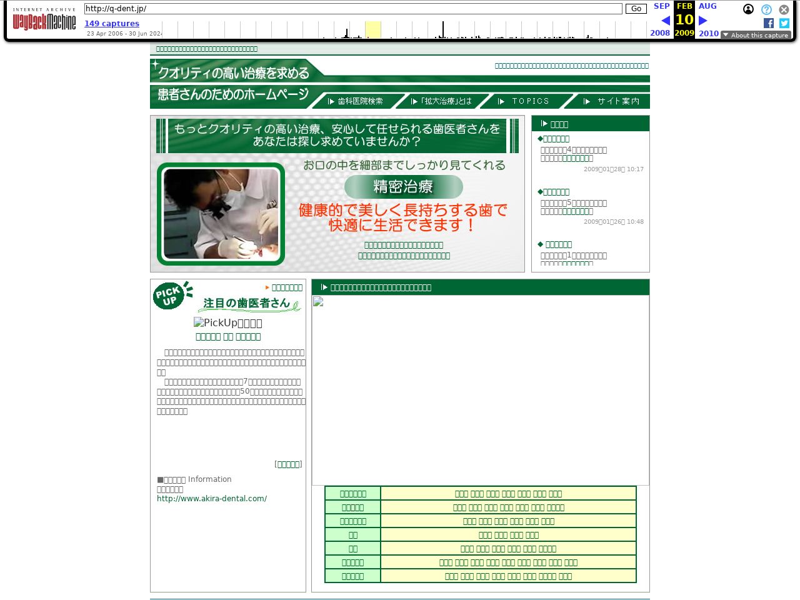Open the サイト案内 navigation tab
This screenshot has height=600, width=800.
click(611, 101)
